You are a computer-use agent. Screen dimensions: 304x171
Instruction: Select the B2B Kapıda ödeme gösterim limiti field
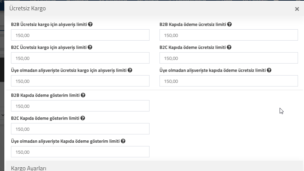80,106
